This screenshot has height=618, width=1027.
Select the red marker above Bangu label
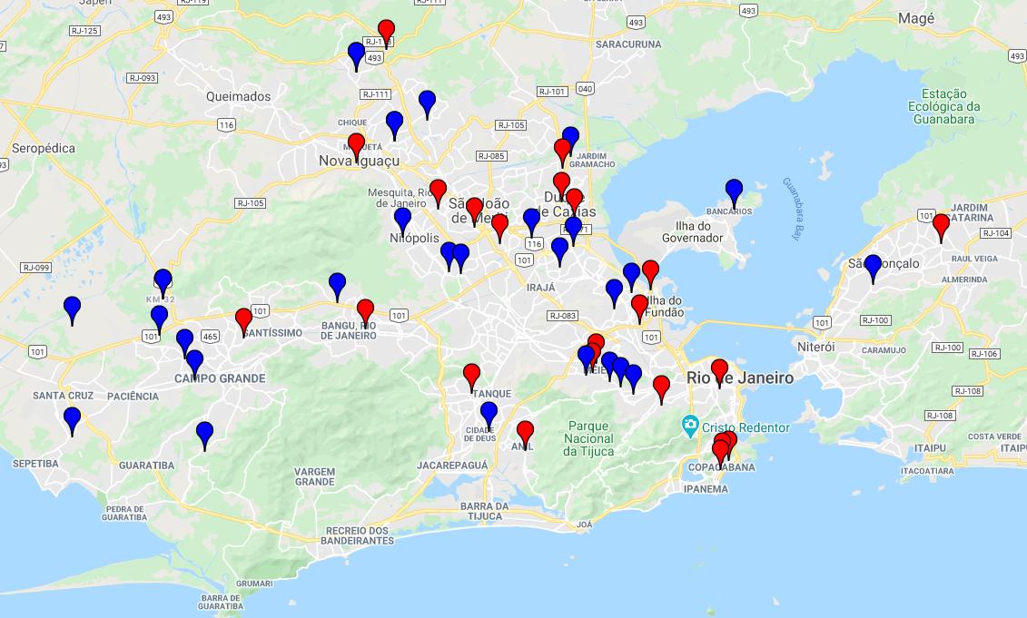[x=365, y=311]
